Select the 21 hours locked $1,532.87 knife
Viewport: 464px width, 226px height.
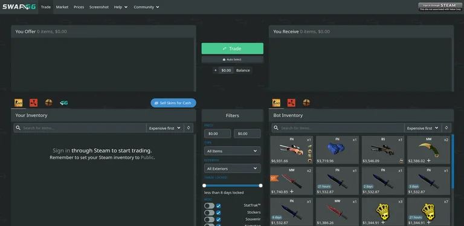click(x=337, y=181)
